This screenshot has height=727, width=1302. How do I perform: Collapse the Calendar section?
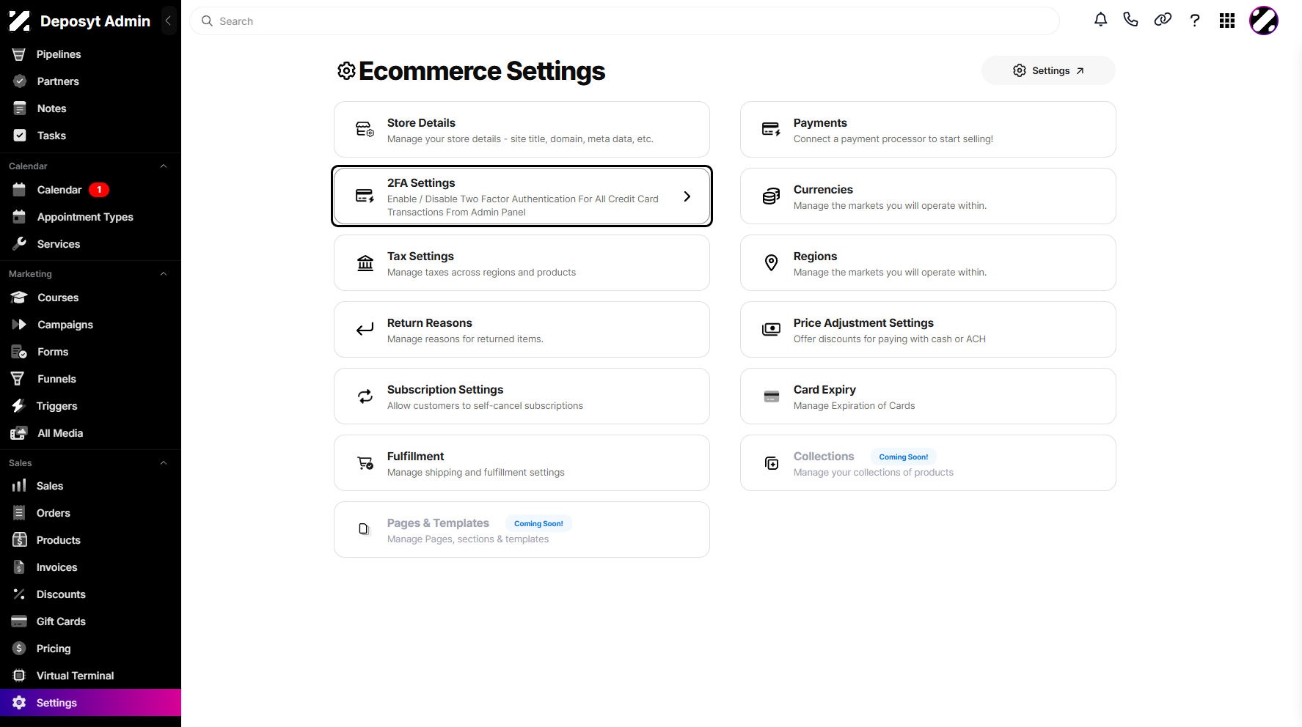coord(164,166)
